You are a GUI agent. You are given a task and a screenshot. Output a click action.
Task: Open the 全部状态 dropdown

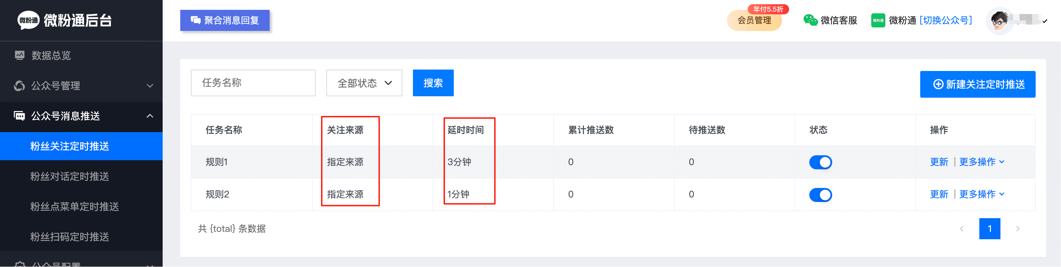(364, 83)
